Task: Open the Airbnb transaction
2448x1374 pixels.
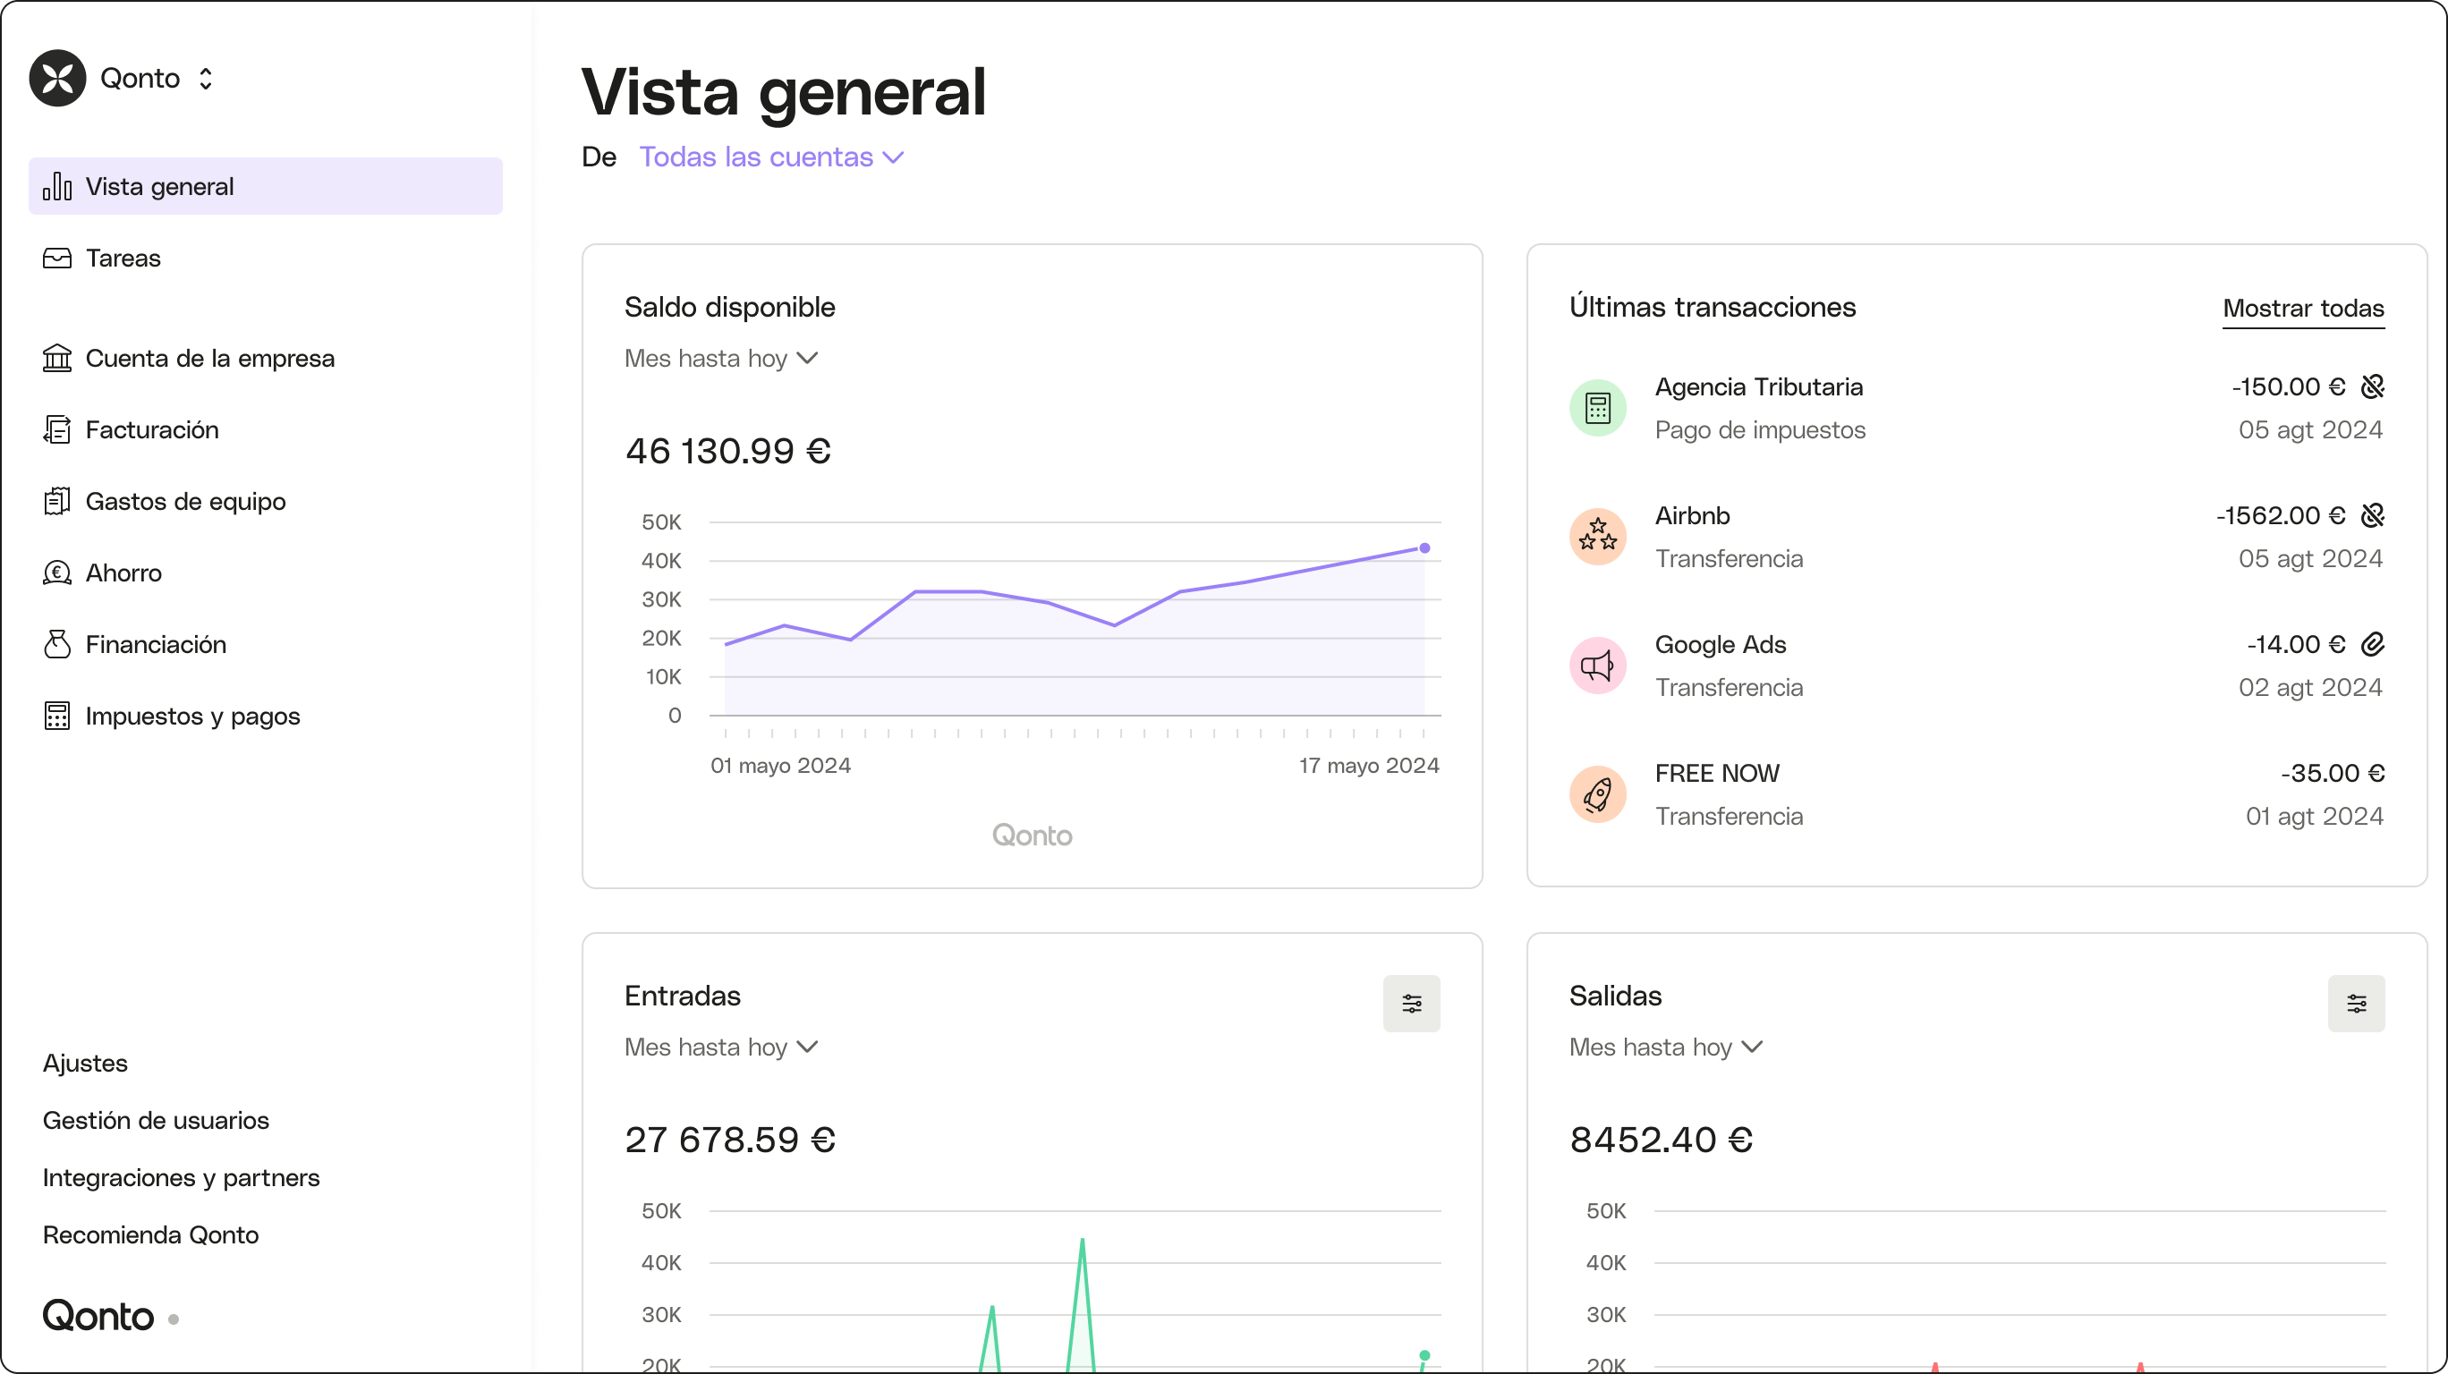Action: pyautogui.click(x=1976, y=537)
